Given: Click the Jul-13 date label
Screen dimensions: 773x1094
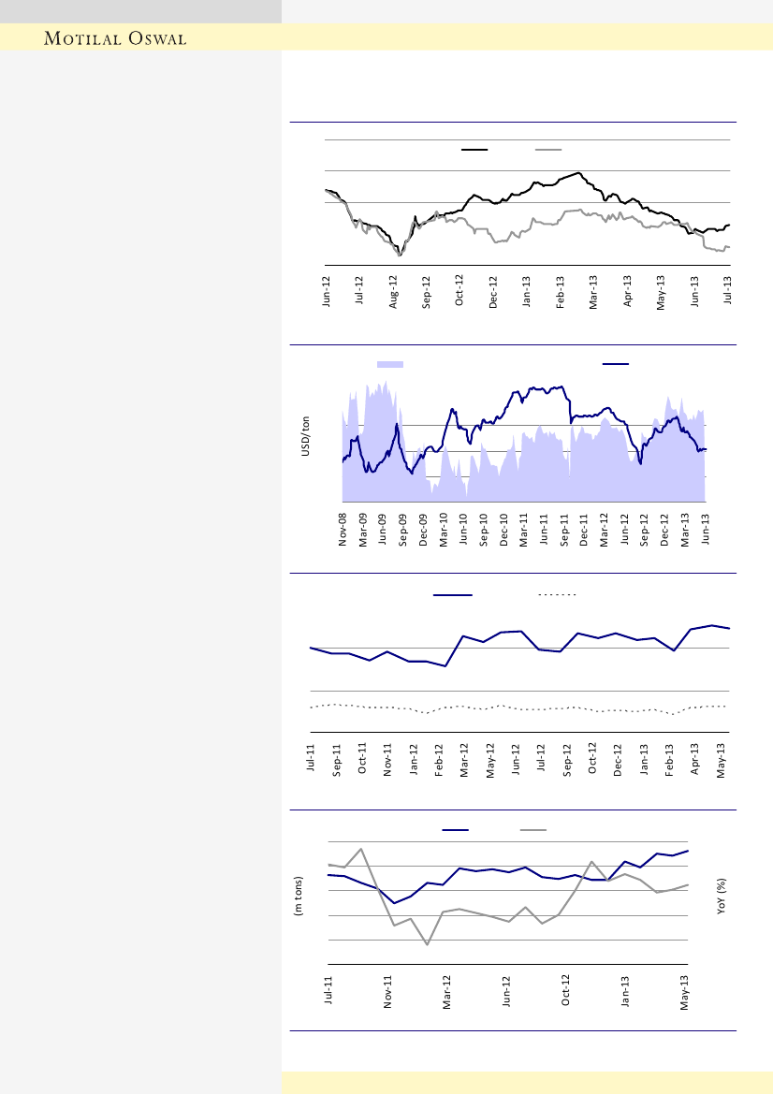Looking at the screenshot, I should pyautogui.click(x=729, y=290).
